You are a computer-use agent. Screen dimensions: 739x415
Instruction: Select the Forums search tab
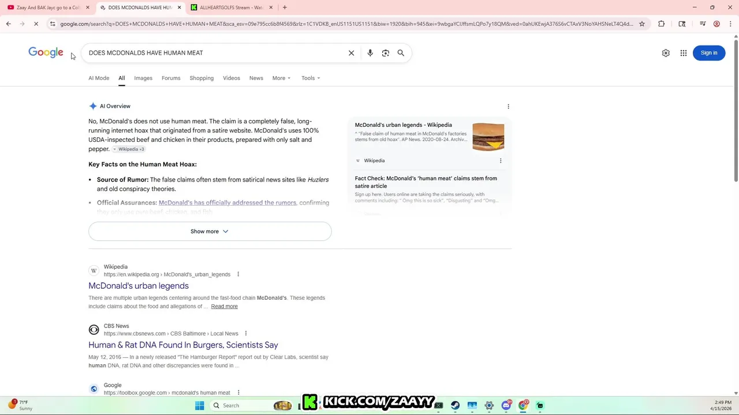(171, 78)
